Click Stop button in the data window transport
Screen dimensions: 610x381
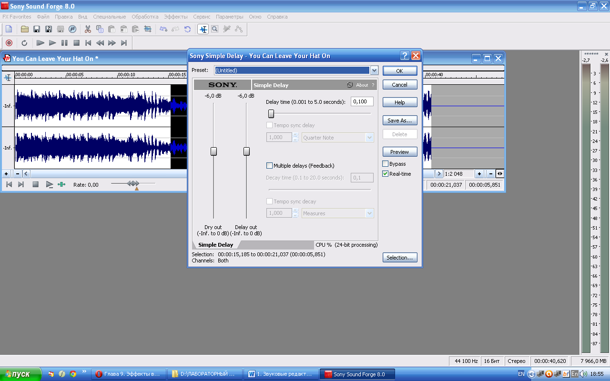click(35, 184)
